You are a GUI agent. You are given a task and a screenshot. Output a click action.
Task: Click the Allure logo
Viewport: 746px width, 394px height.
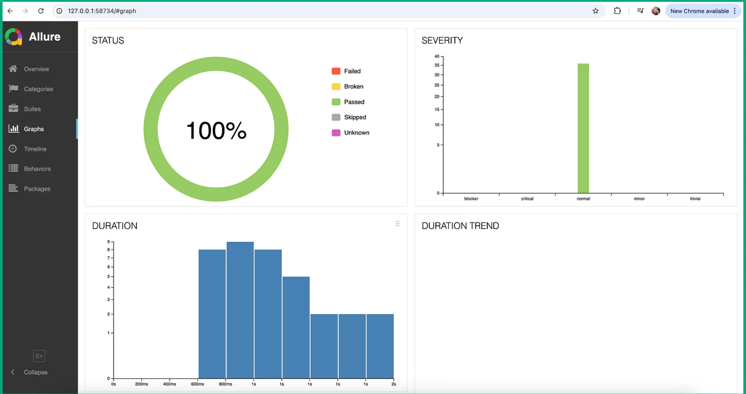point(14,36)
